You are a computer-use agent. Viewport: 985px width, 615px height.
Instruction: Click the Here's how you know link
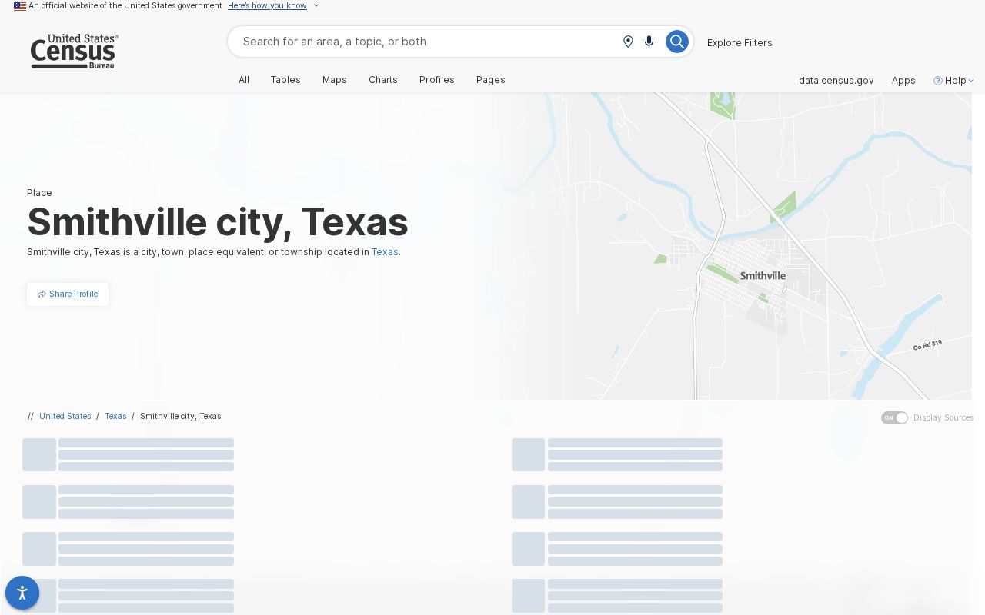coord(267,6)
